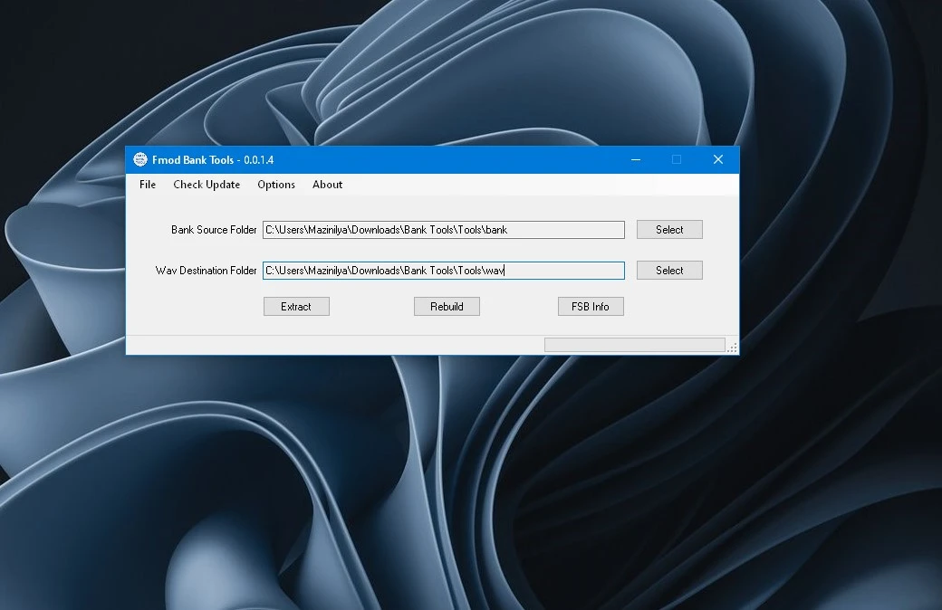
Task: Click the window resize grip
Action: 733,348
